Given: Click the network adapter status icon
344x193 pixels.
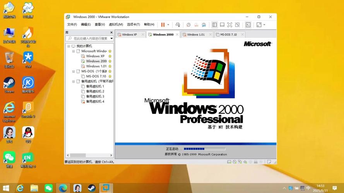Looking at the screenshot, I should point(240,162).
